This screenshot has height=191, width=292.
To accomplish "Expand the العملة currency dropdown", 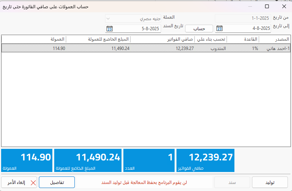I will (x=108, y=18).
